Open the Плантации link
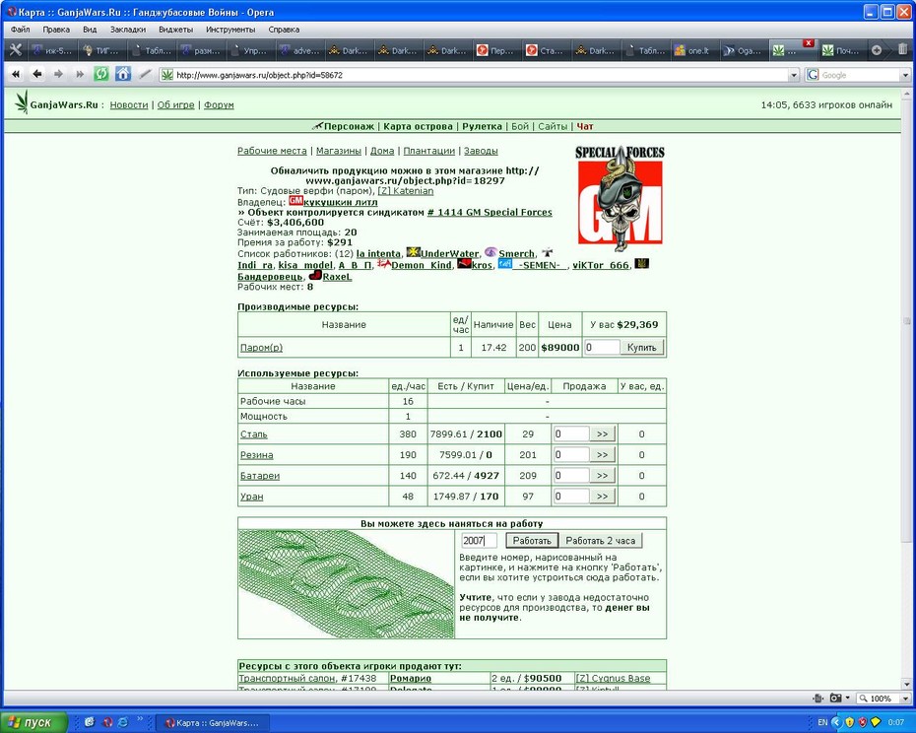The width and height of the screenshot is (916, 733). click(x=428, y=151)
